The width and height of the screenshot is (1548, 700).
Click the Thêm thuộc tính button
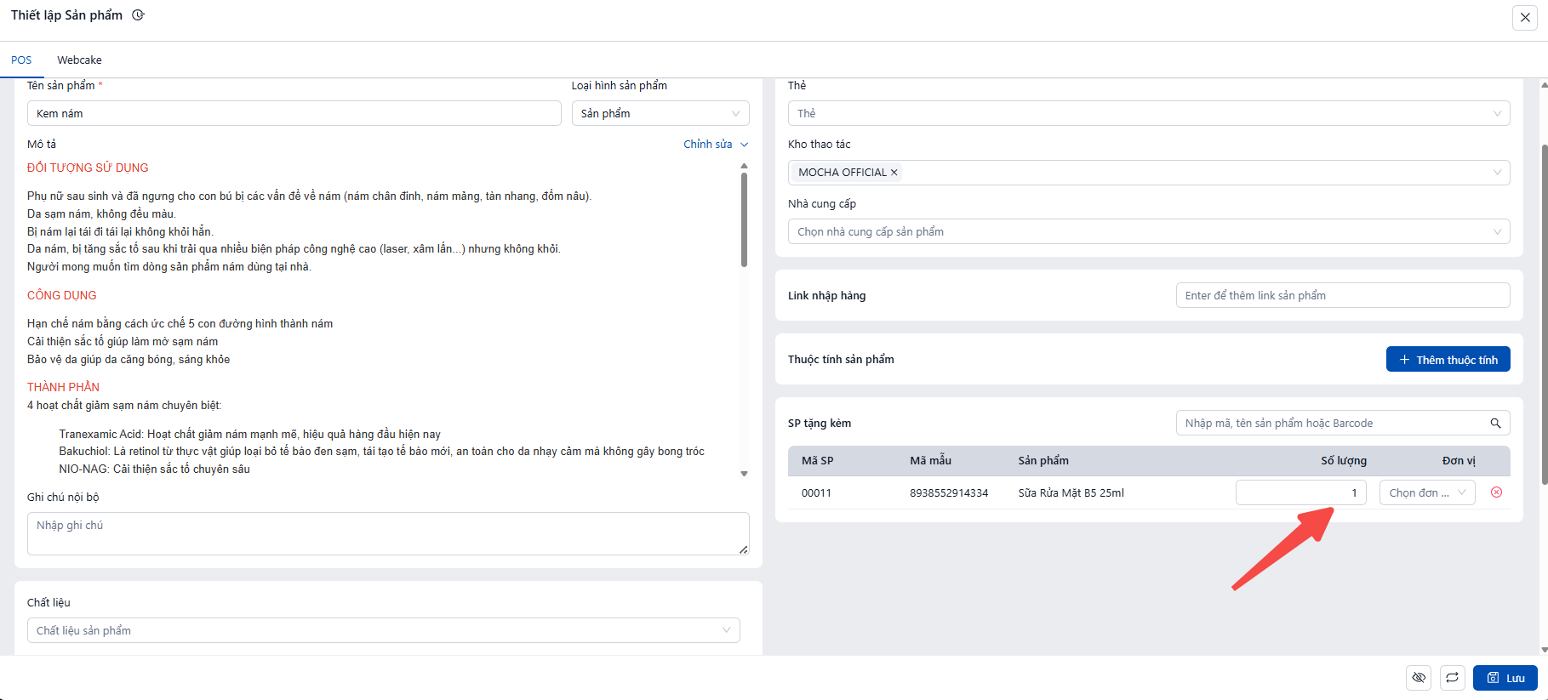1448,360
